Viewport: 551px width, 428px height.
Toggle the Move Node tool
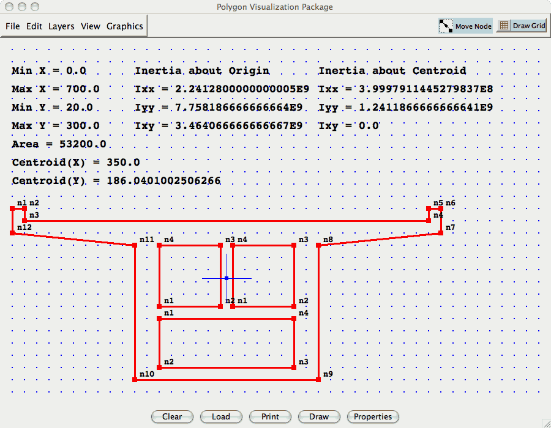466,26
